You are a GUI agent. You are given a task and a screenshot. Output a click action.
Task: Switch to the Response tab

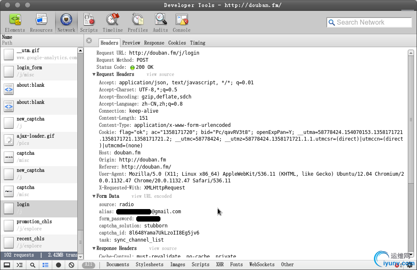coord(154,43)
